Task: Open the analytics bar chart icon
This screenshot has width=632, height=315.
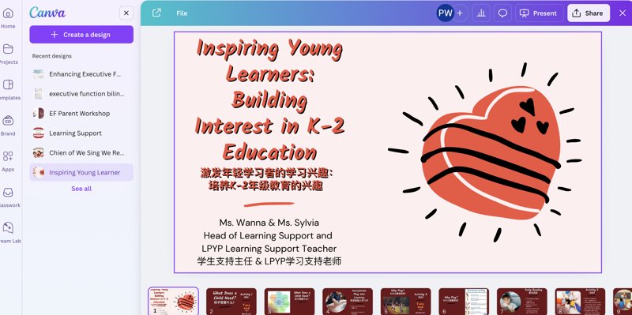Action: pyautogui.click(x=481, y=13)
